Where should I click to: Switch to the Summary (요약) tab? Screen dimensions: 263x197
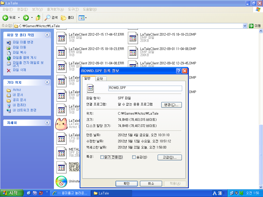coord(101,78)
